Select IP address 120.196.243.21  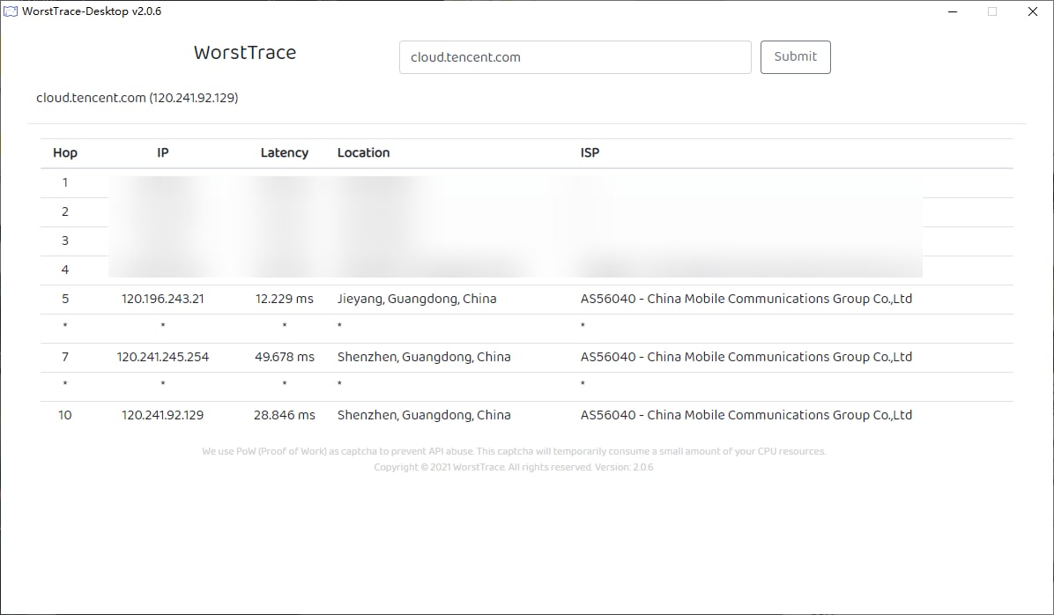click(x=163, y=299)
